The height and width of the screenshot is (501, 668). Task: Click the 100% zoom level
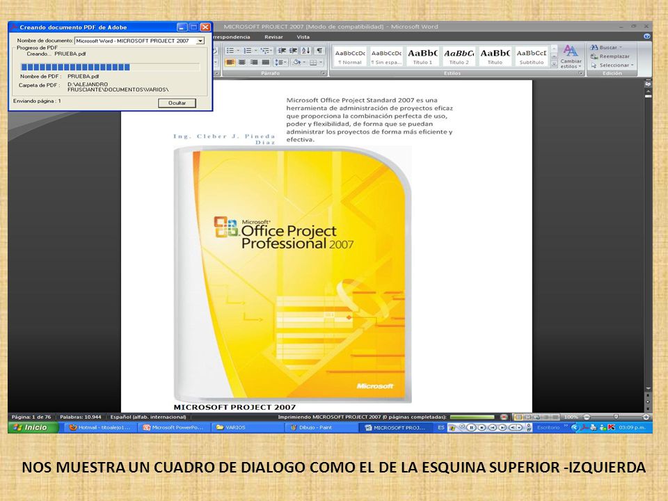(x=571, y=417)
